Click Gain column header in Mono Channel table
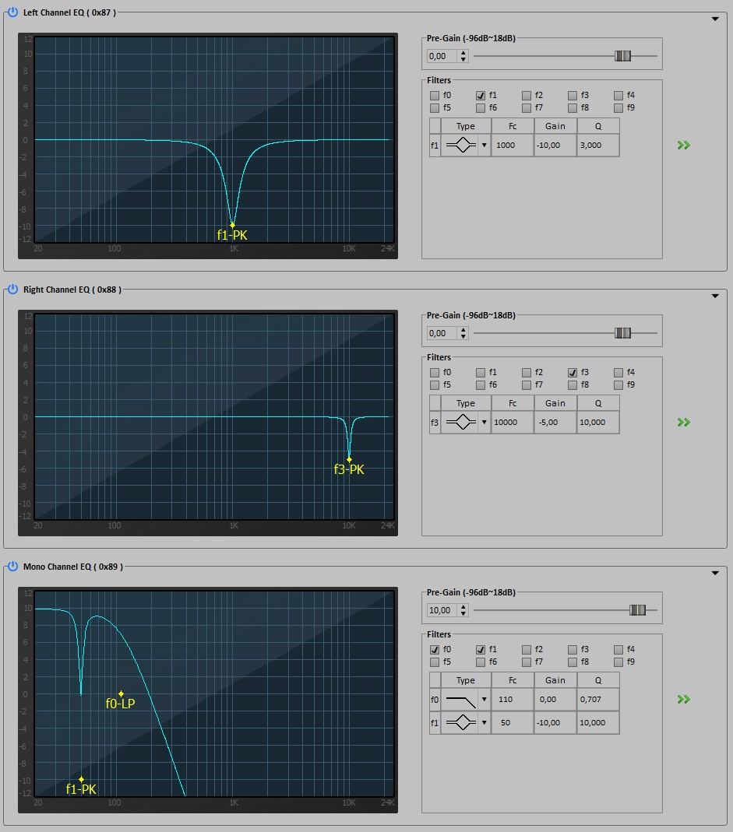Viewport: 733px width, 832px height. pyautogui.click(x=555, y=680)
